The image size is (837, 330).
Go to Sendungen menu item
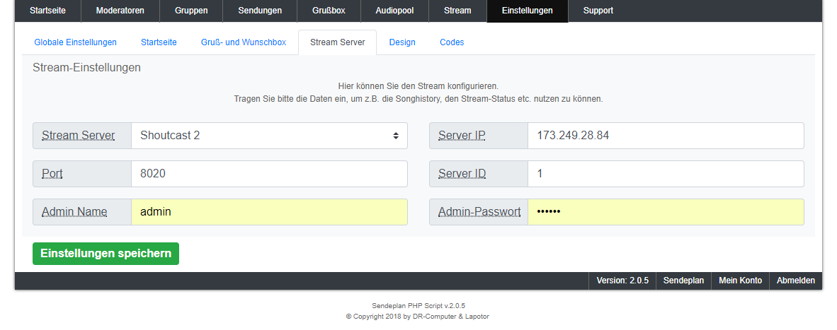coord(260,11)
